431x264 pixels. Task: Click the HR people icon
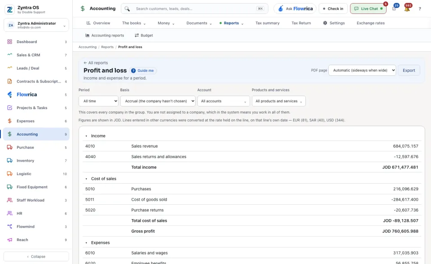point(9,213)
